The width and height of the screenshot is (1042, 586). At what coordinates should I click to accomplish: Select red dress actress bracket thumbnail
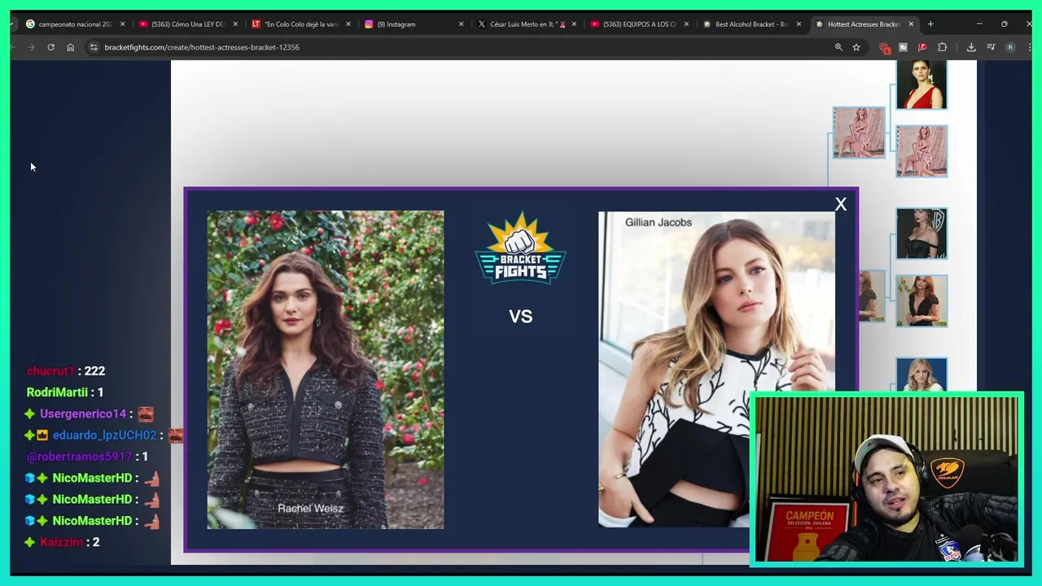(922, 85)
